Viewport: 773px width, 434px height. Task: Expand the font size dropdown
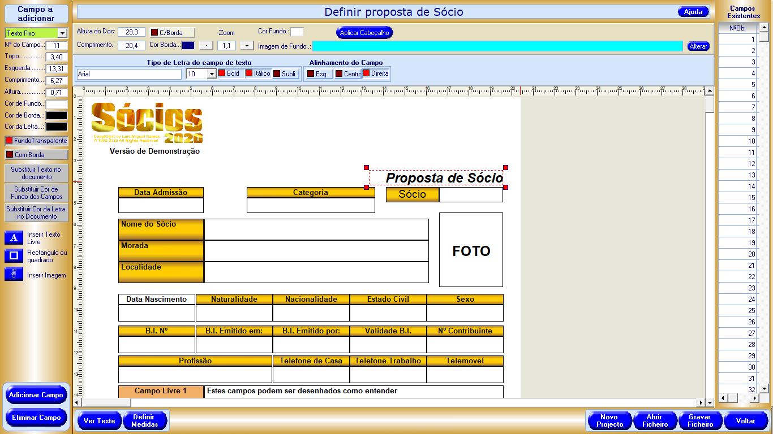point(212,74)
